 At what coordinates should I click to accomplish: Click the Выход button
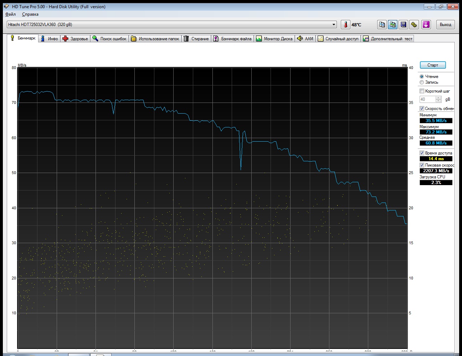point(445,25)
